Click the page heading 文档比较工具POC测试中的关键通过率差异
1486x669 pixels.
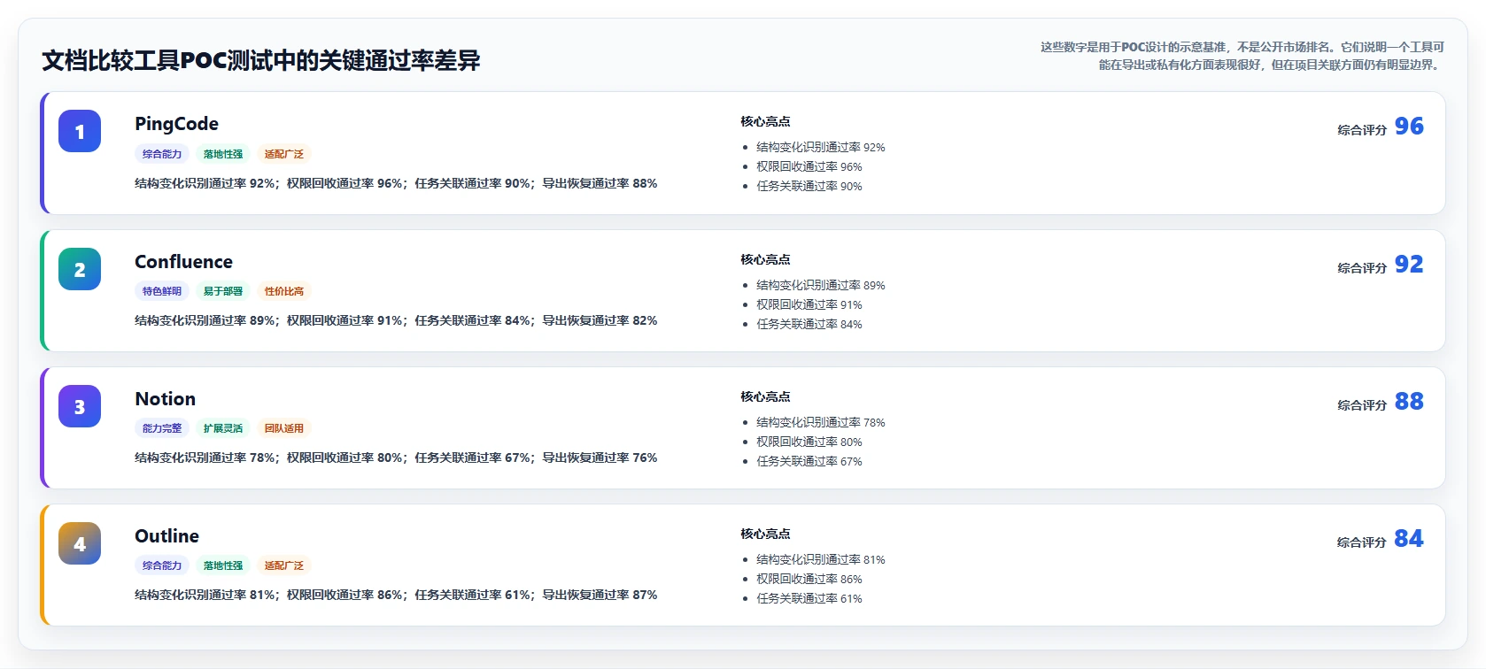261,60
